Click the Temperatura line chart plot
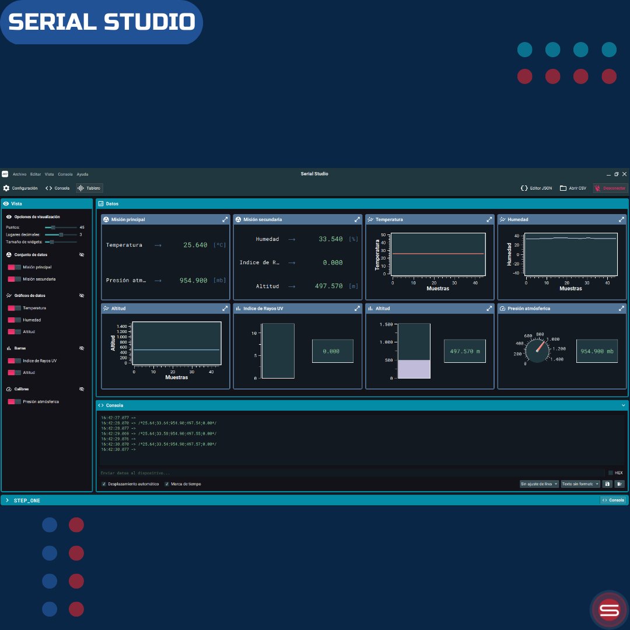Image resolution: width=630 pixels, height=630 pixels. tap(438, 254)
